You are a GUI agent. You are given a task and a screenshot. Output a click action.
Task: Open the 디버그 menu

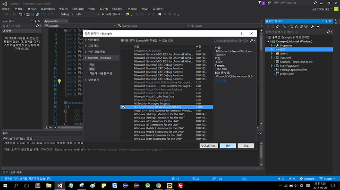click(78, 9)
